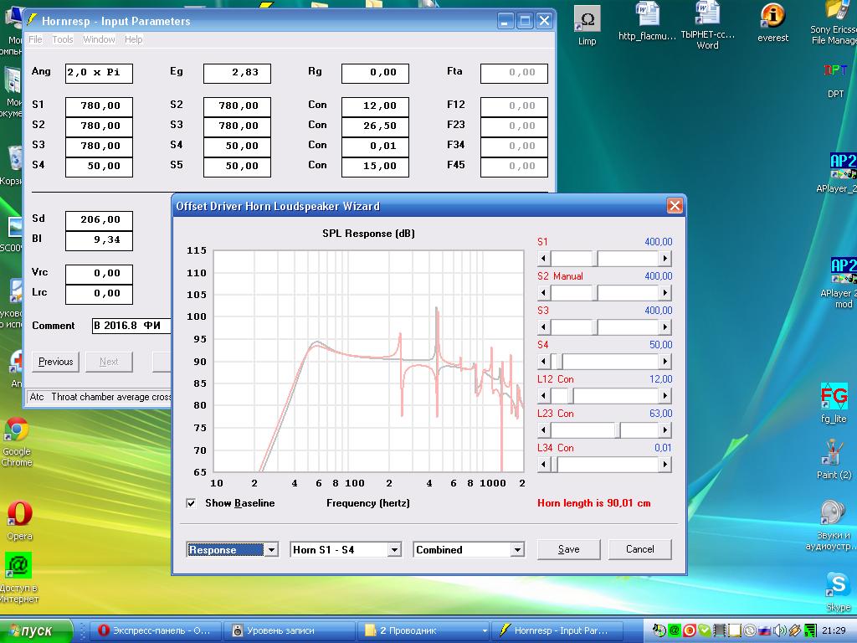Screen dimensions: 857x643
Task: Click the right arrow of S1 slider
Action: (x=665, y=259)
